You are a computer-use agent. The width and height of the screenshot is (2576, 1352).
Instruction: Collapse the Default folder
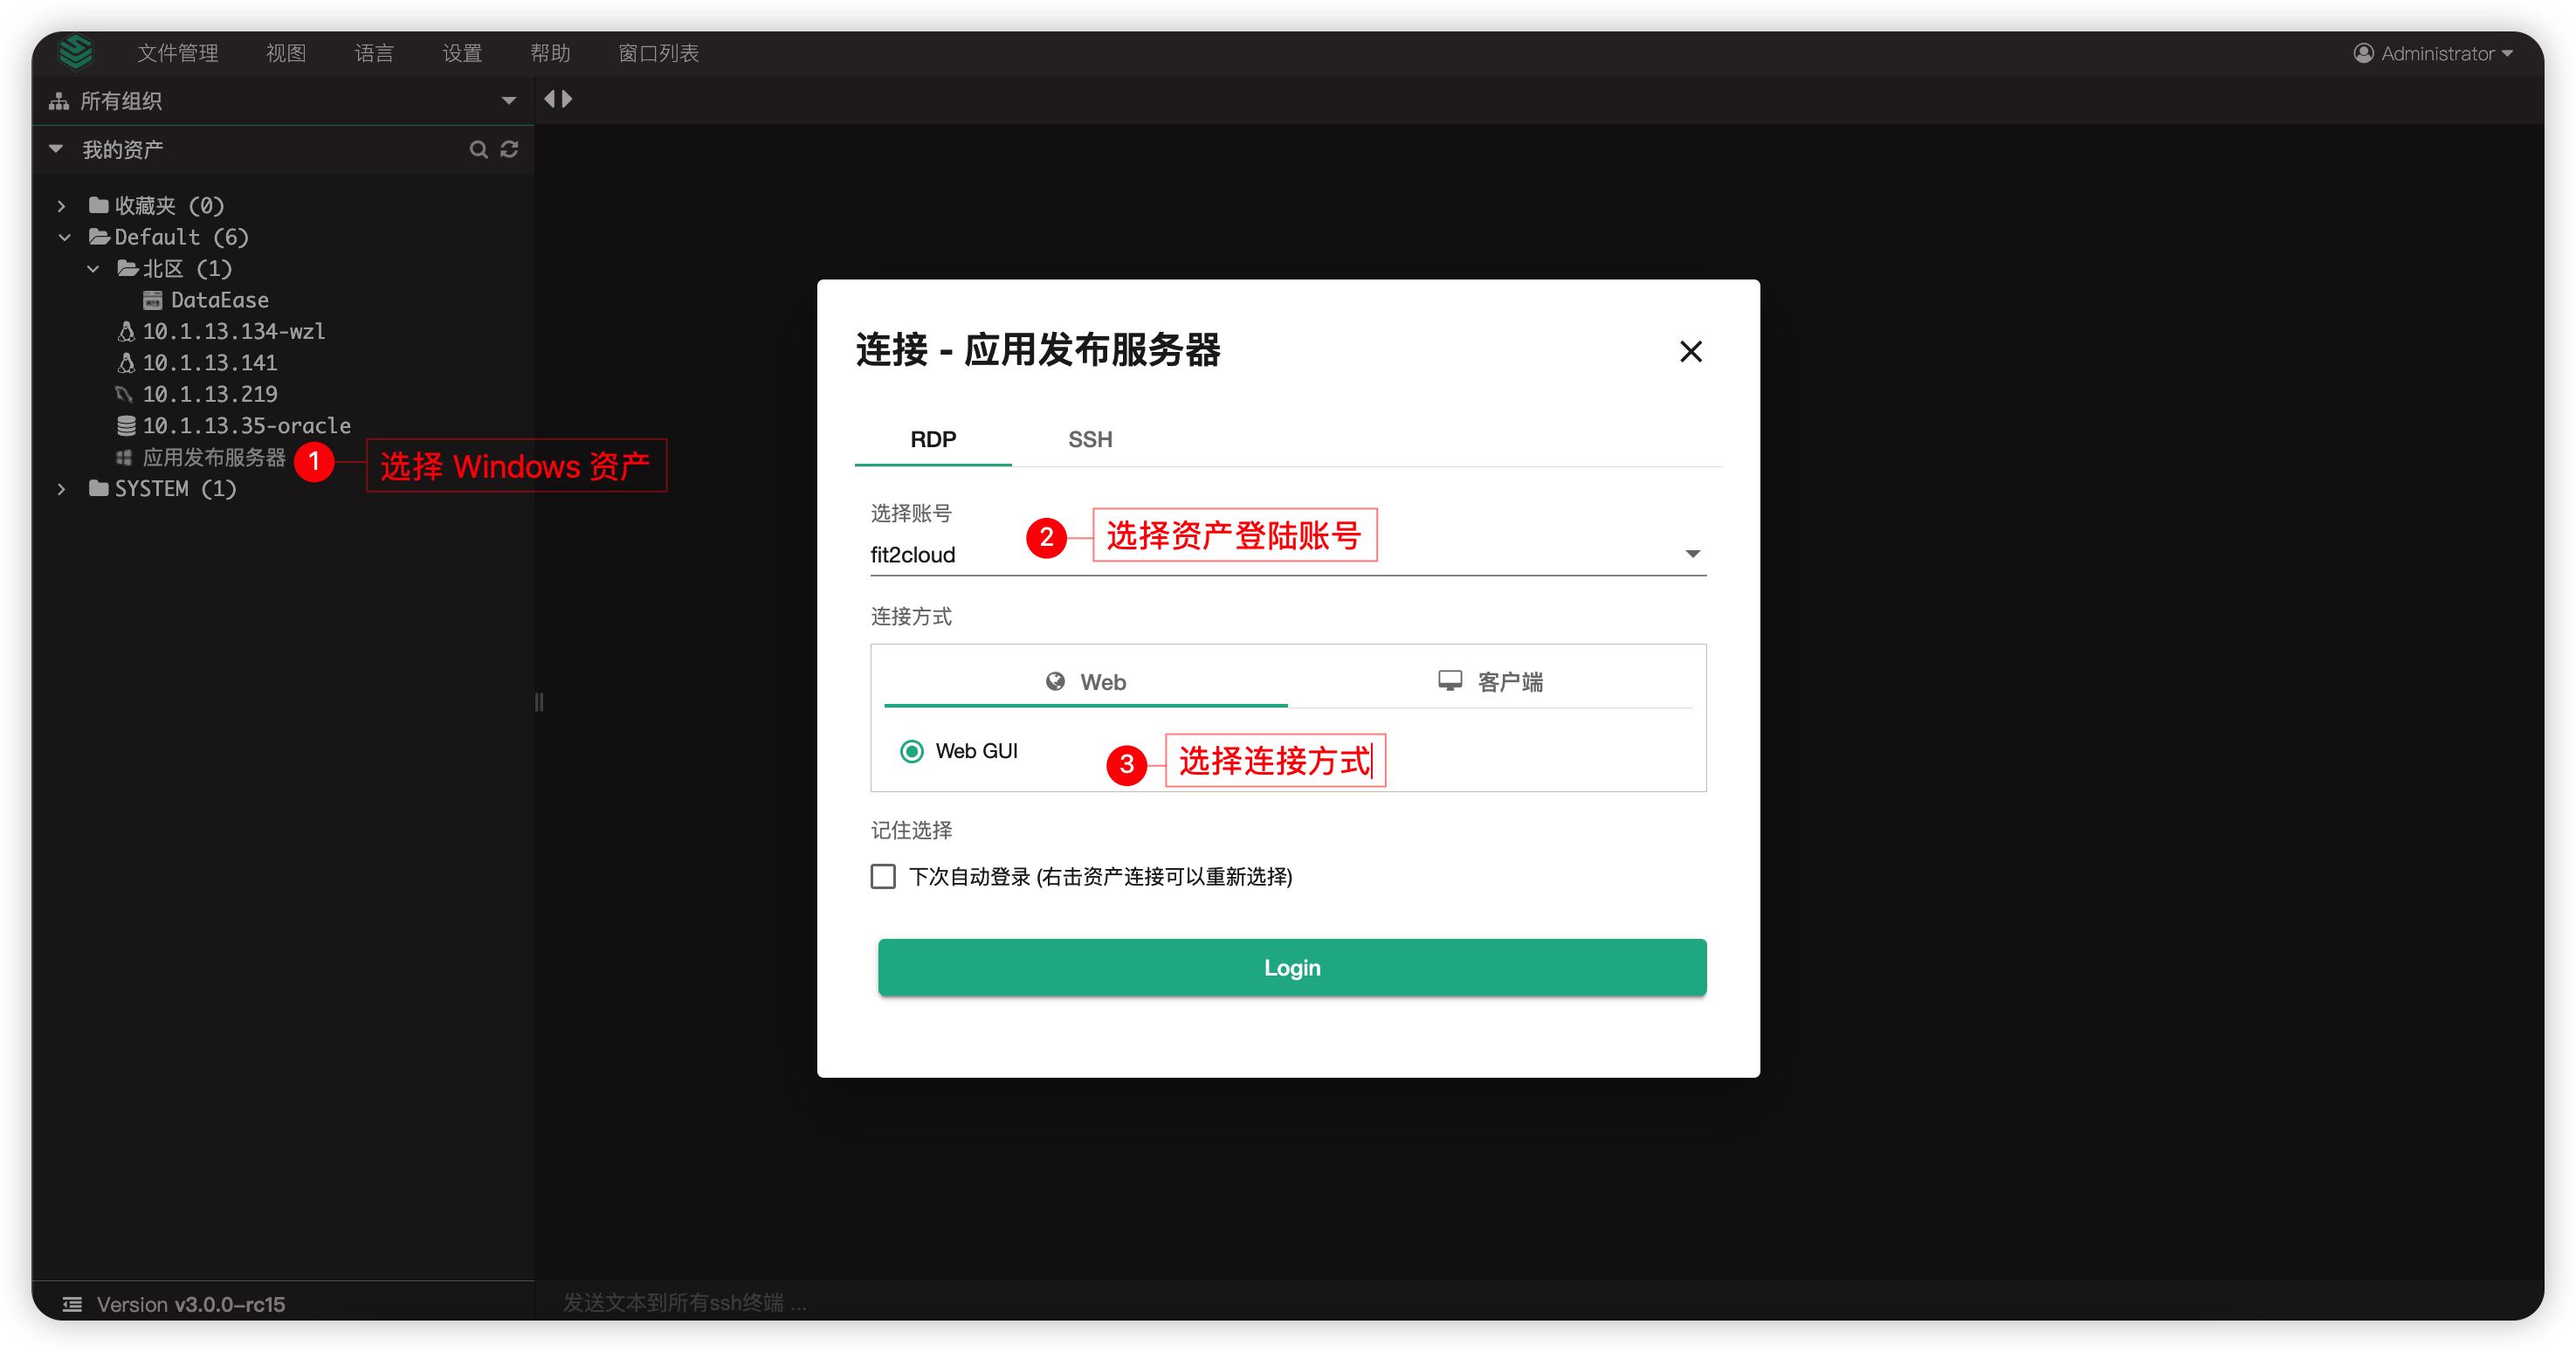point(64,237)
